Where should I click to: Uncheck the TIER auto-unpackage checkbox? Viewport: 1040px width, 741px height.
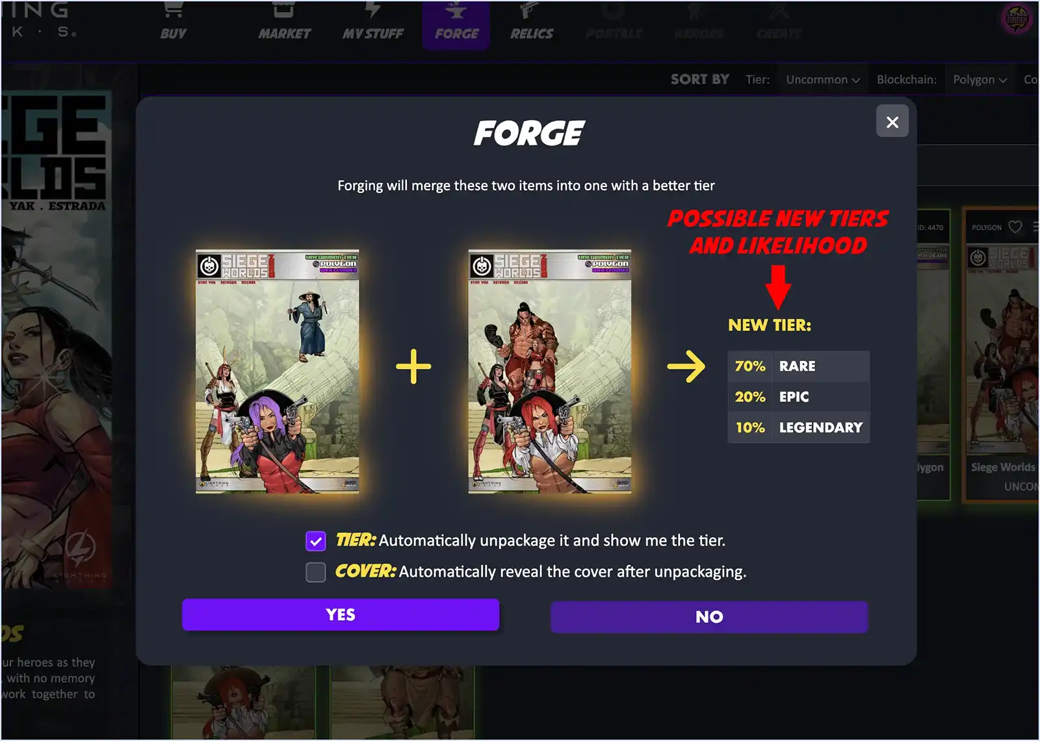tap(316, 540)
